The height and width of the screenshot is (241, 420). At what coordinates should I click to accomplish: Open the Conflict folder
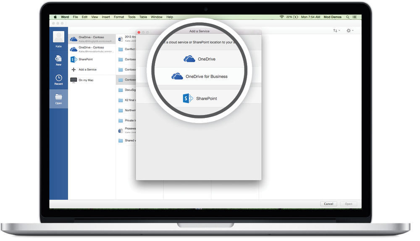127,49
